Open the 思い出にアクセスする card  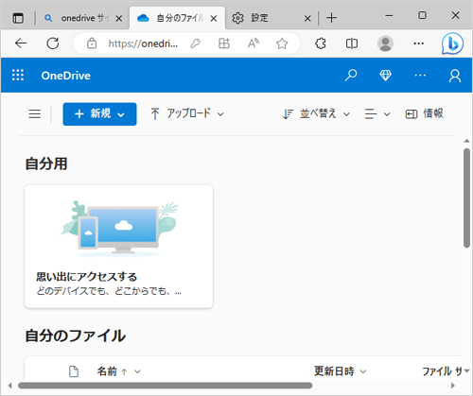click(118, 247)
